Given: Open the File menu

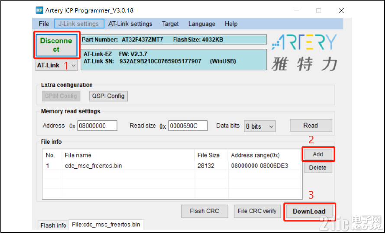Looking at the screenshot, I should click(x=44, y=24).
